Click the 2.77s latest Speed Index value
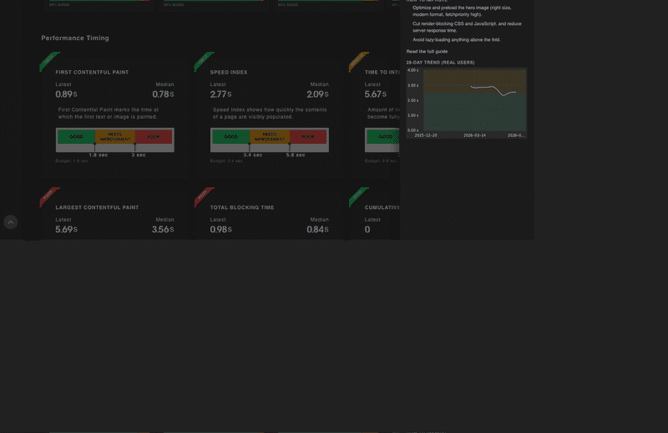 (220, 94)
